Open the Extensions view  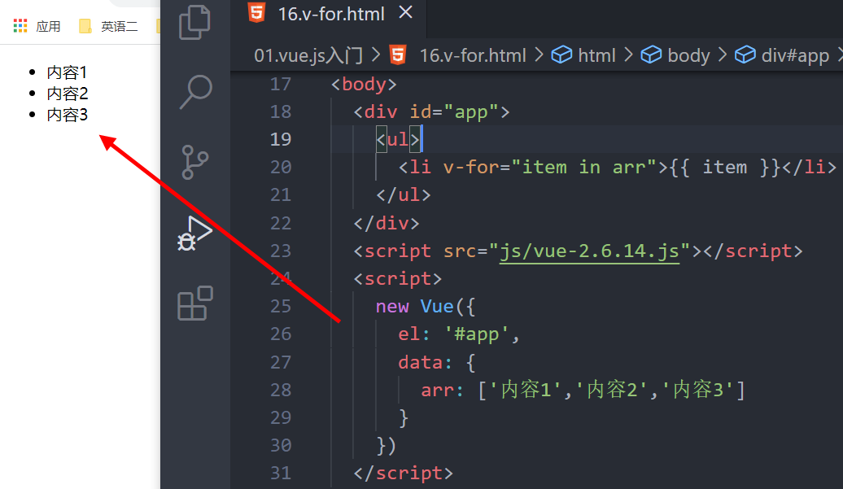(x=194, y=303)
